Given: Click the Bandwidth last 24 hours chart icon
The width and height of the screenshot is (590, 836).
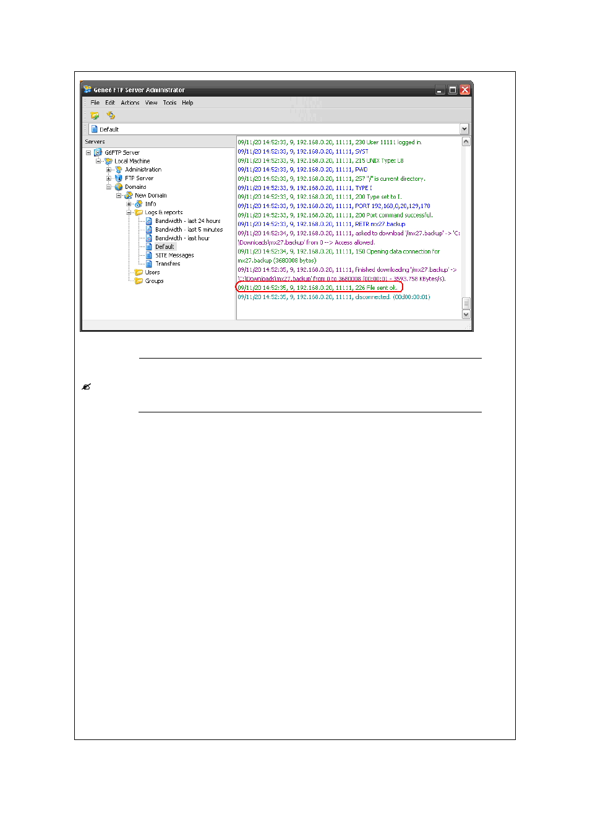Looking at the screenshot, I should pos(149,221).
